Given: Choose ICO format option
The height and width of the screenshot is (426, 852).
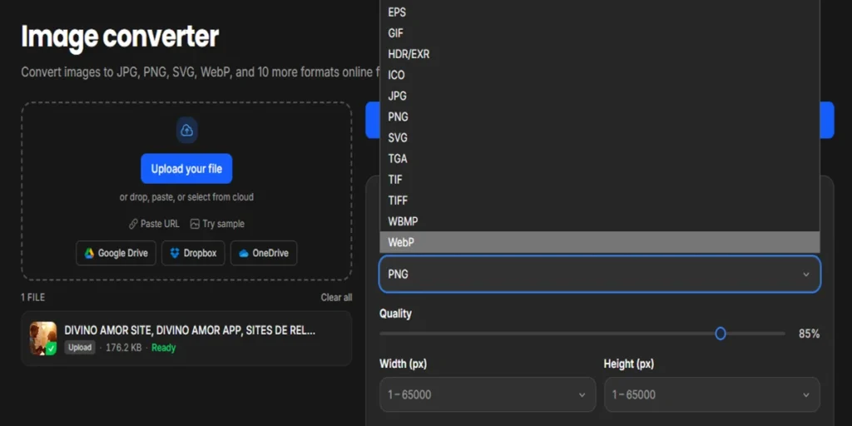Looking at the screenshot, I should [599, 75].
